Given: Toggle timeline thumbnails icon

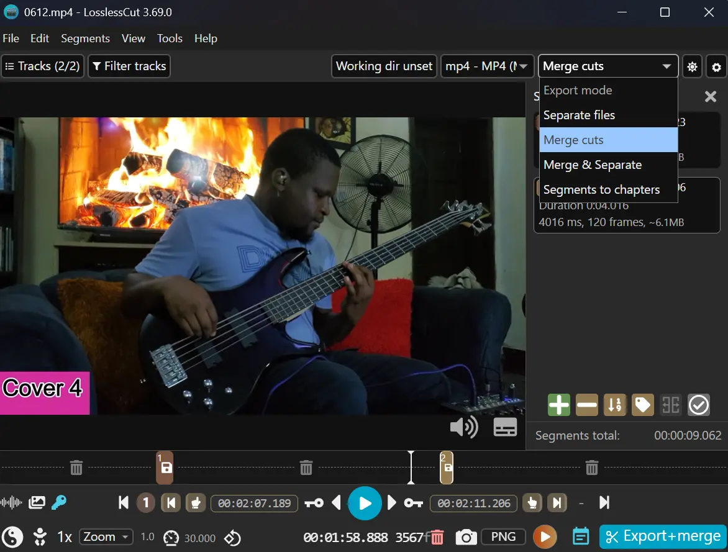Looking at the screenshot, I should [37, 502].
